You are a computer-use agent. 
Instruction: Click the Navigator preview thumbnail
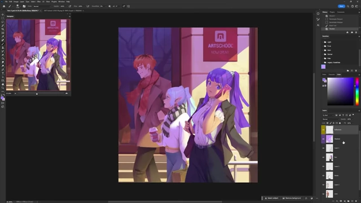tap(38, 55)
